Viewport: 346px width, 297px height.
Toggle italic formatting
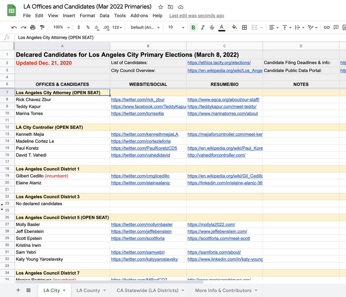tap(203, 27)
